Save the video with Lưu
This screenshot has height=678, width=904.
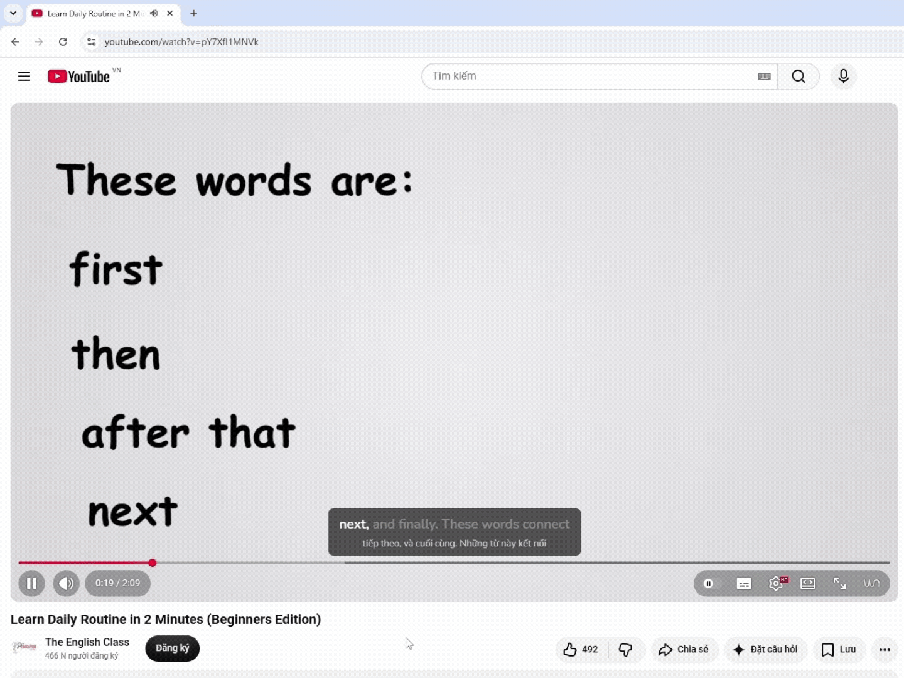click(x=839, y=650)
